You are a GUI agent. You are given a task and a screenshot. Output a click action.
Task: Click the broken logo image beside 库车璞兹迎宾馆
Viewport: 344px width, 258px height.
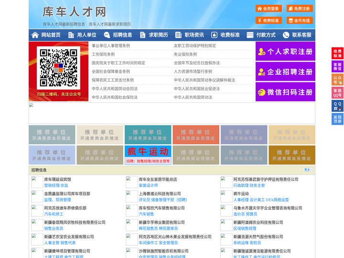[x=37, y=182]
